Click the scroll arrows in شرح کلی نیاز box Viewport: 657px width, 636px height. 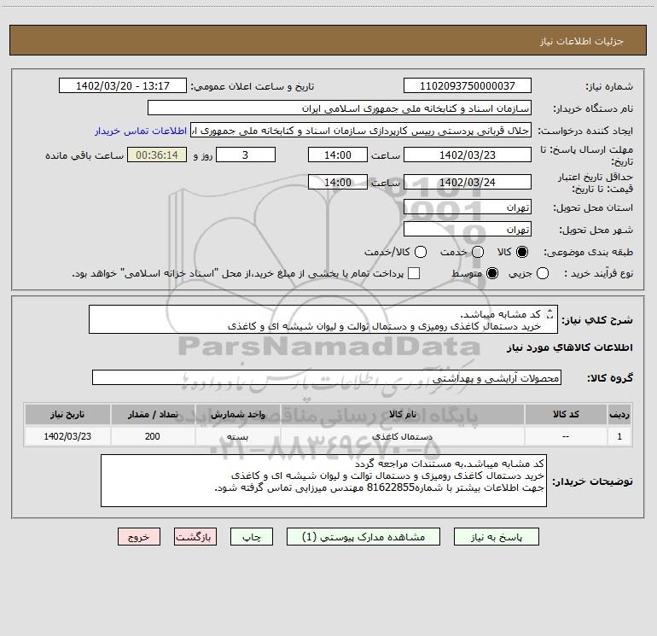549,314
